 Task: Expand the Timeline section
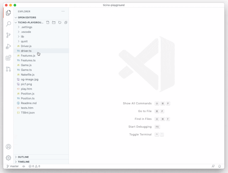24,162
